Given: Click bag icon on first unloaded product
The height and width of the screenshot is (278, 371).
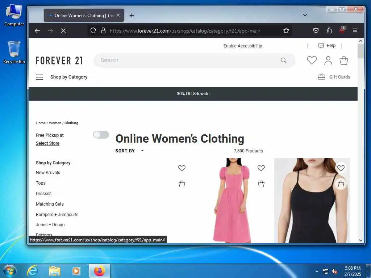Looking at the screenshot, I should pos(182,184).
